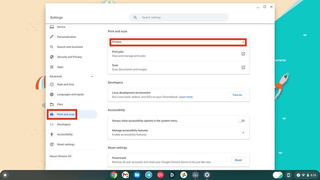Open the Security and Privacy shield icon
The height and width of the screenshot is (180, 320).
coord(52,57)
